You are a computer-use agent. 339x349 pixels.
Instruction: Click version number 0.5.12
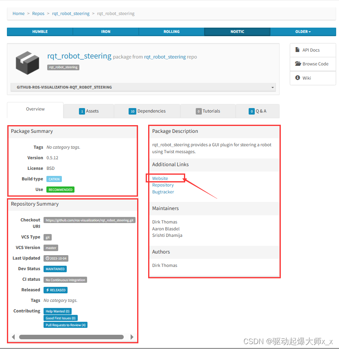(x=52, y=158)
